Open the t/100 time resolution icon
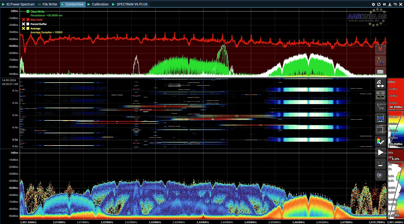This screenshot has height=224, width=404. [380, 107]
